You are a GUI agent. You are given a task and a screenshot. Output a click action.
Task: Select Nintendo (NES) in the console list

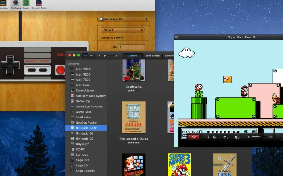tap(86, 128)
